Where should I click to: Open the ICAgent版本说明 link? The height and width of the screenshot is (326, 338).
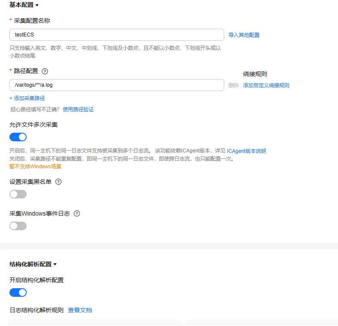[246, 151]
